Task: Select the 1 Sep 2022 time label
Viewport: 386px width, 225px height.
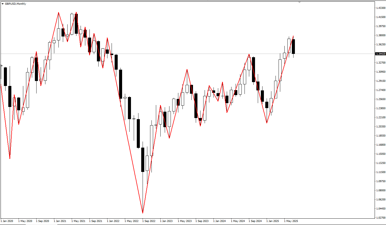Action: click(148, 221)
